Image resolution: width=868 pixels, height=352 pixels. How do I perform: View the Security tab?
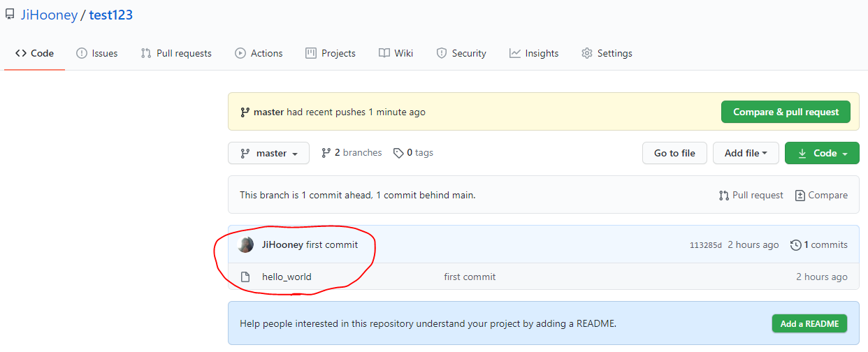[461, 53]
